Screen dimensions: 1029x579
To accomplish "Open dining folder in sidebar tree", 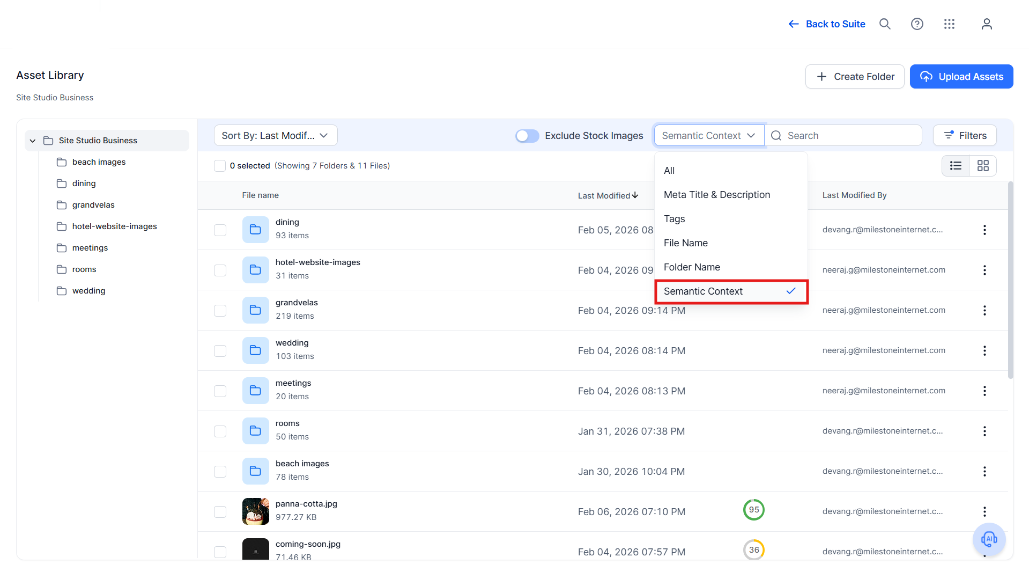I will pyautogui.click(x=84, y=184).
